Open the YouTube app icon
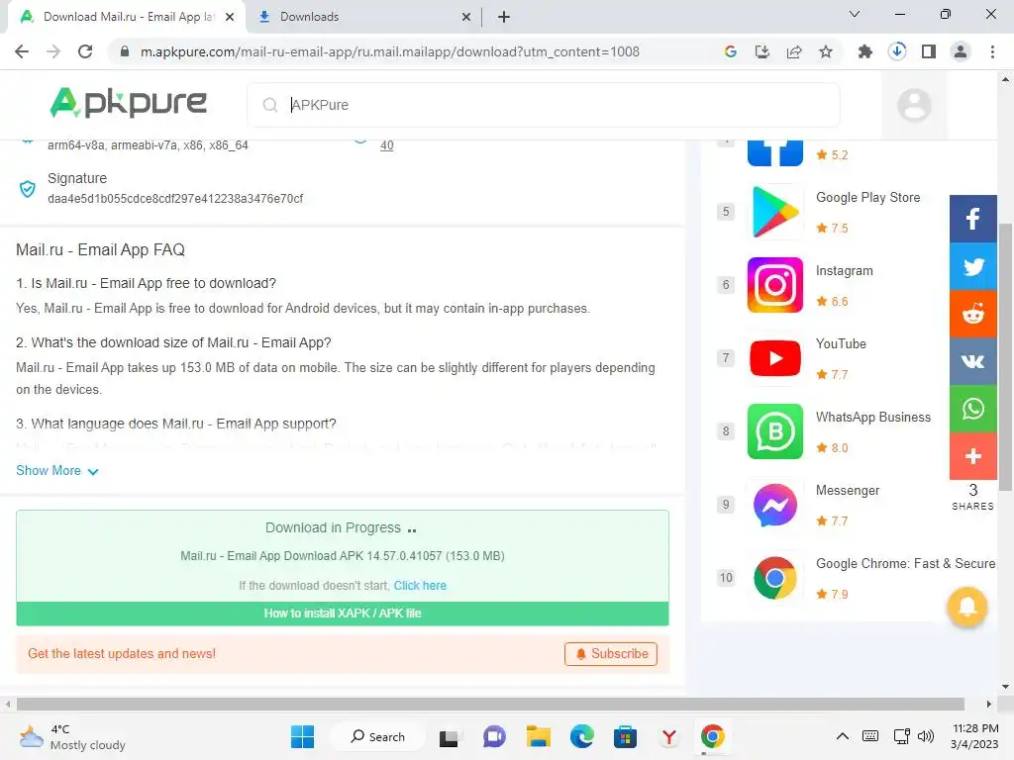This screenshot has width=1014, height=760. click(x=774, y=358)
